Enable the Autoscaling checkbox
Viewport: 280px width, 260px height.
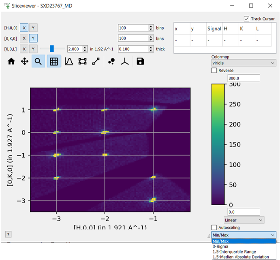pos(214,227)
